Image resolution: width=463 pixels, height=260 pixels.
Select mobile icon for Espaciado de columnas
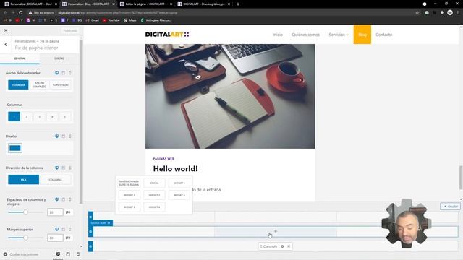point(70,199)
